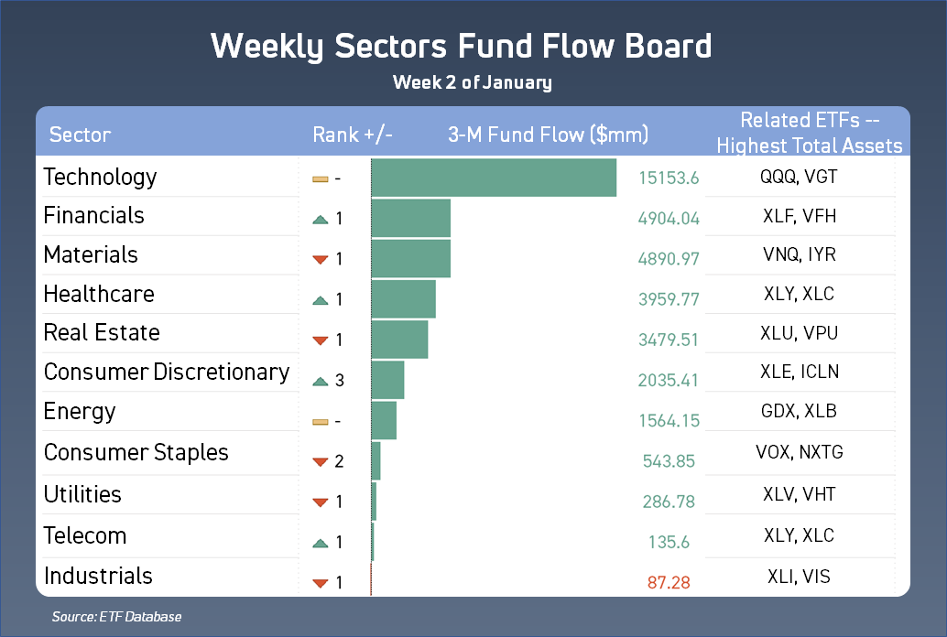Click the red down arrow beside Industrials
947x637 pixels.
320,583
